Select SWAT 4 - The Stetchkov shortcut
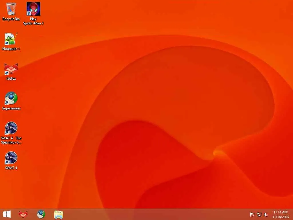 pos(11,133)
